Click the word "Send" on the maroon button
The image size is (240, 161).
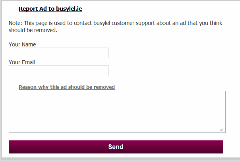[x=116, y=147]
